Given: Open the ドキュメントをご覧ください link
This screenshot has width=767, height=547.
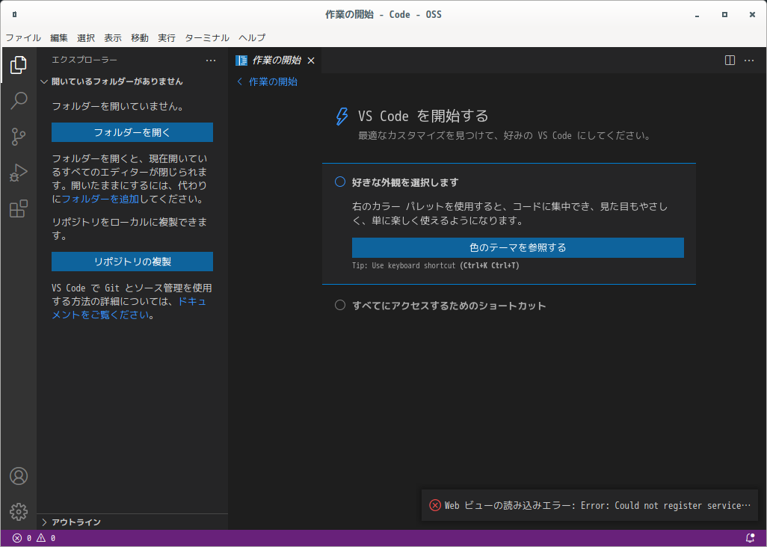Looking at the screenshot, I should (129, 308).
